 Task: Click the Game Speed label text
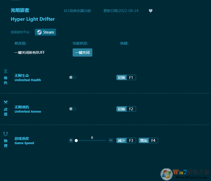coord(24,143)
